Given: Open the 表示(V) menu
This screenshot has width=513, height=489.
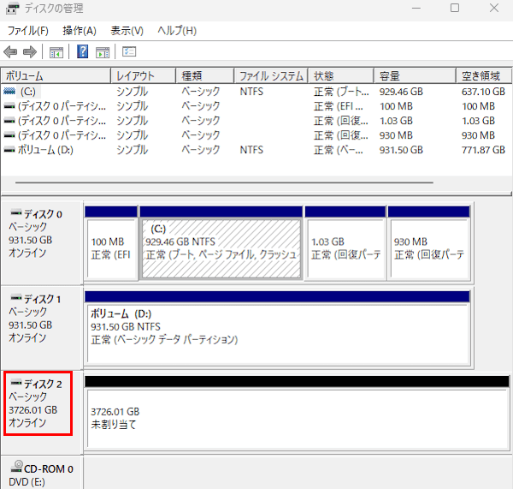Looking at the screenshot, I should click(x=127, y=31).
